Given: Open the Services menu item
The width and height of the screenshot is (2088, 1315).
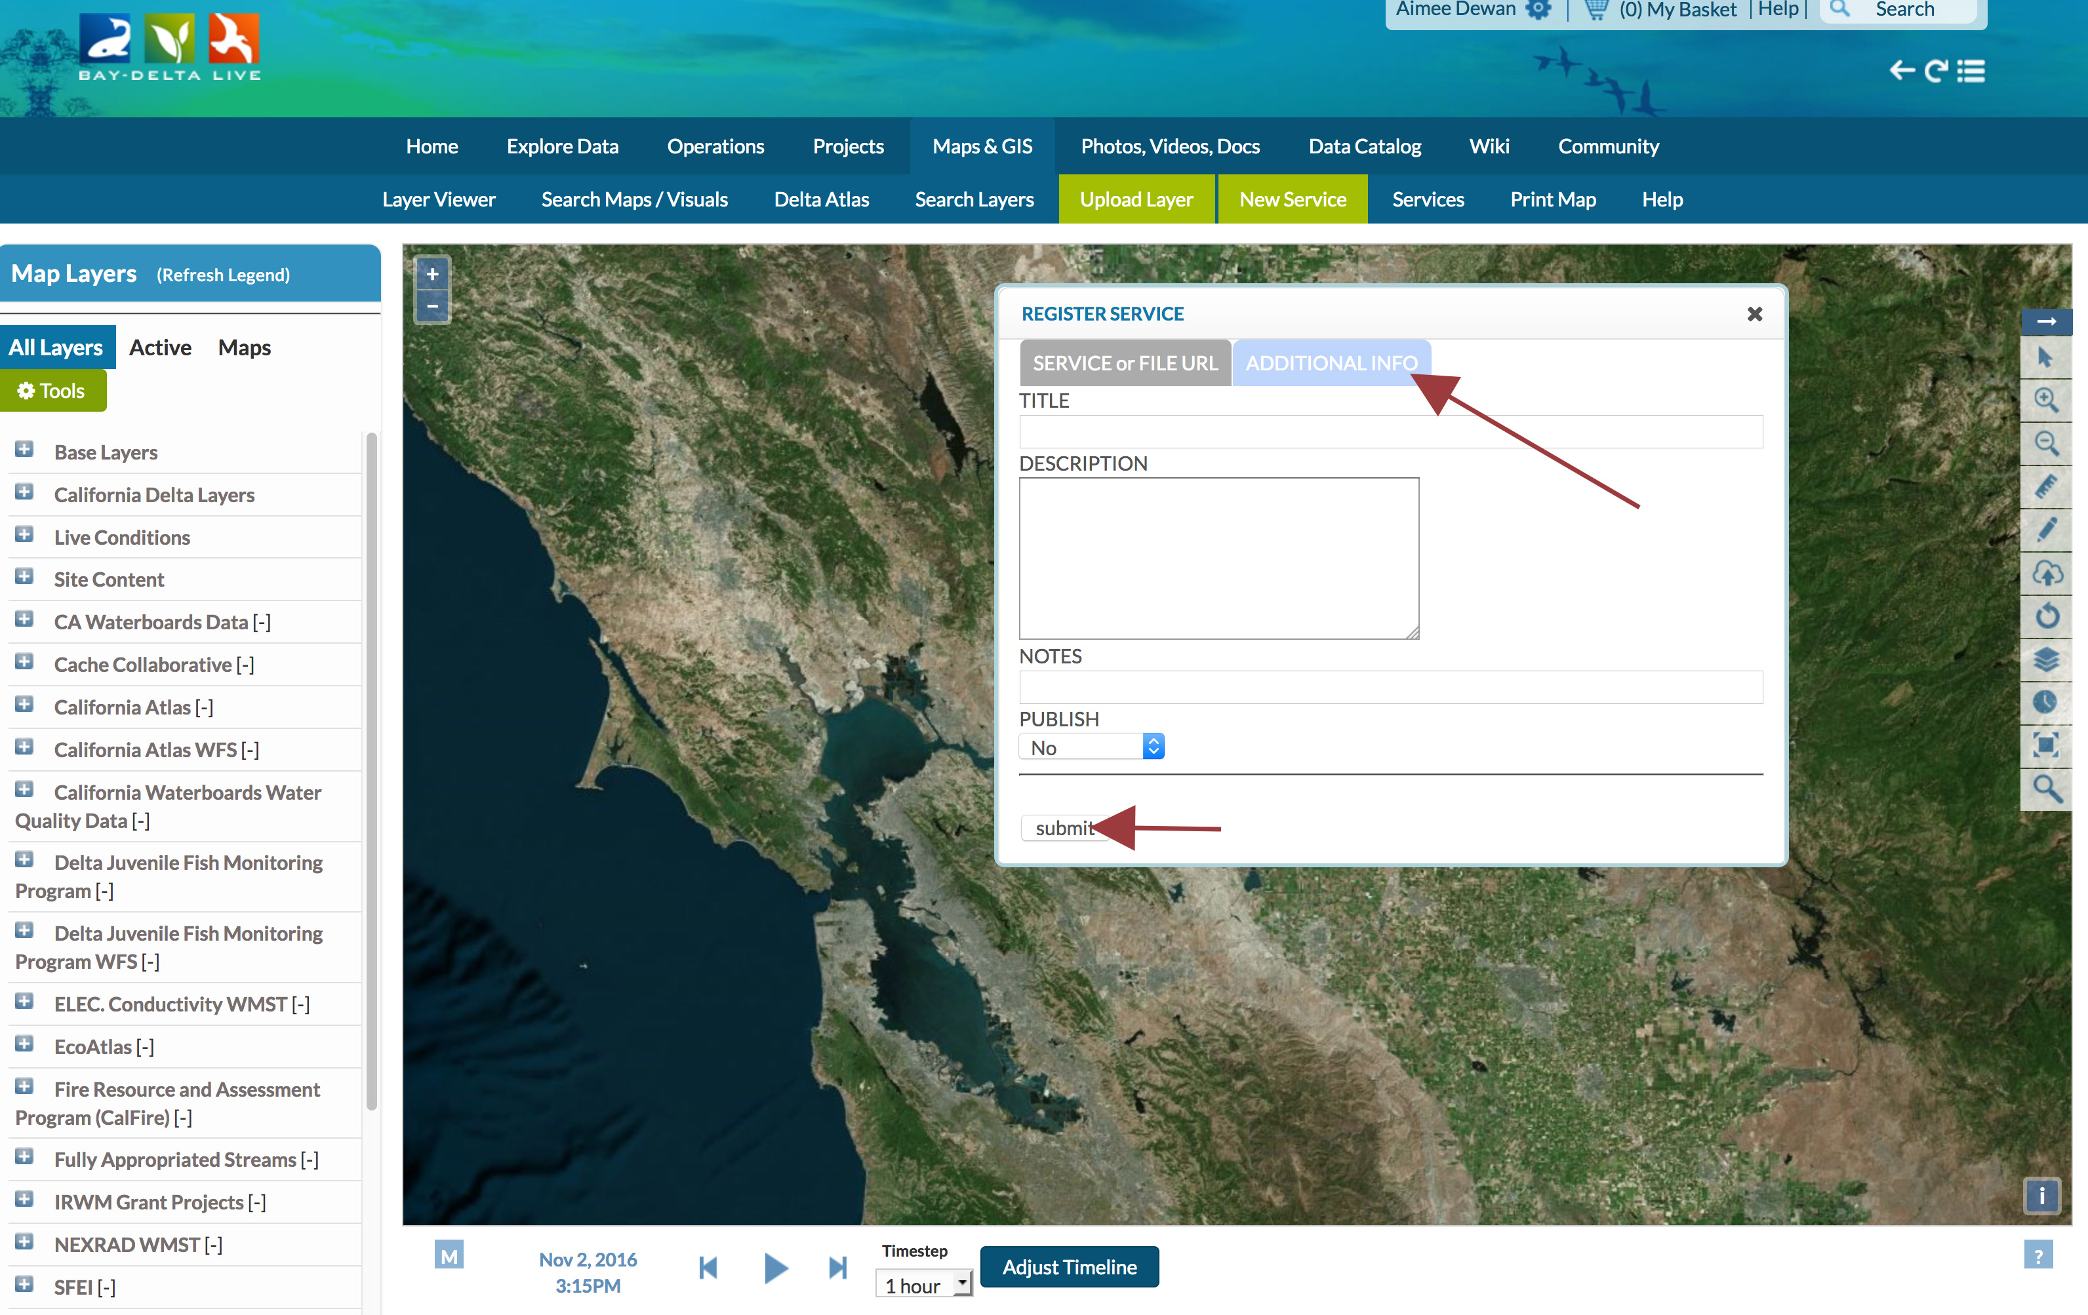Looking at the screenshot, I should pyautogui.click(x=1427, y=199).
